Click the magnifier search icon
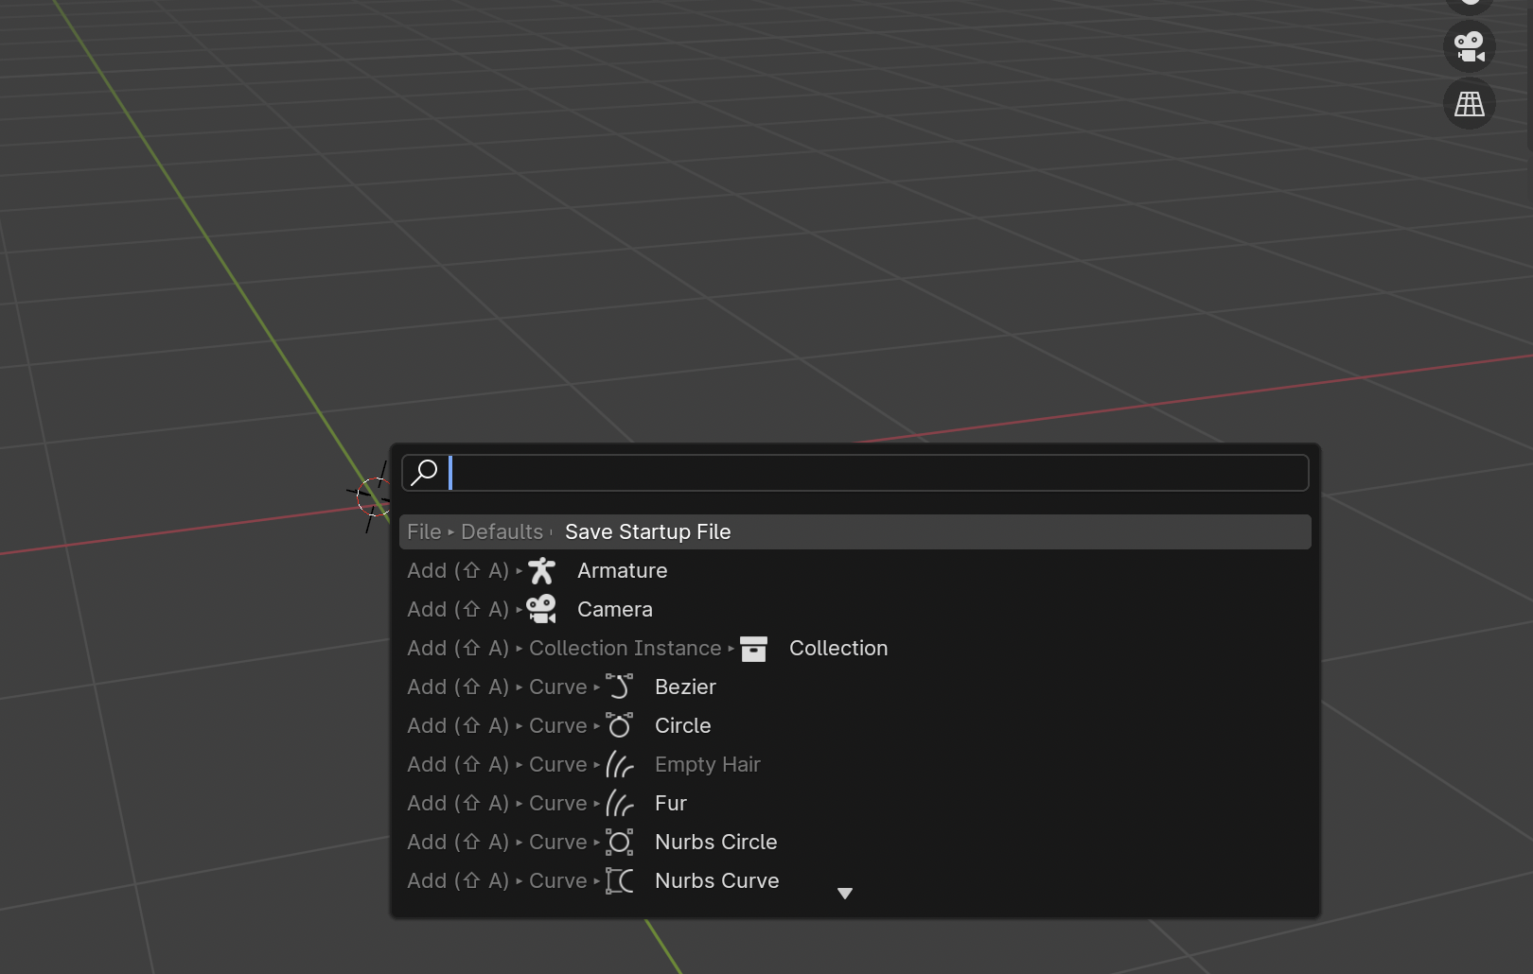 click(x=424, y=472)
